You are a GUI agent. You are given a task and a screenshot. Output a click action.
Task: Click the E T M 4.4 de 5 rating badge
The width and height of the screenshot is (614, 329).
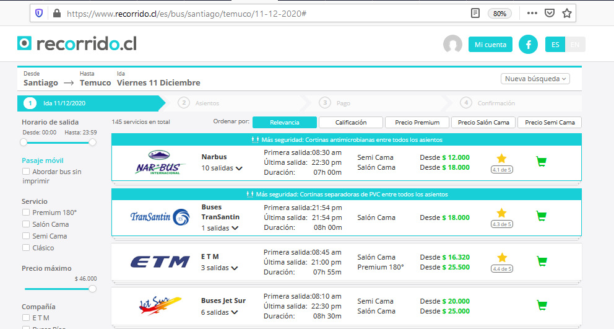[502, 269]
